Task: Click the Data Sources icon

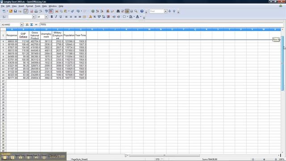Action: [x=131, y=11]
